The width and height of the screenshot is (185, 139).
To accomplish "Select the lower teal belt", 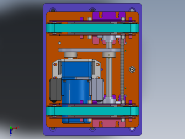I will (92, 111).
